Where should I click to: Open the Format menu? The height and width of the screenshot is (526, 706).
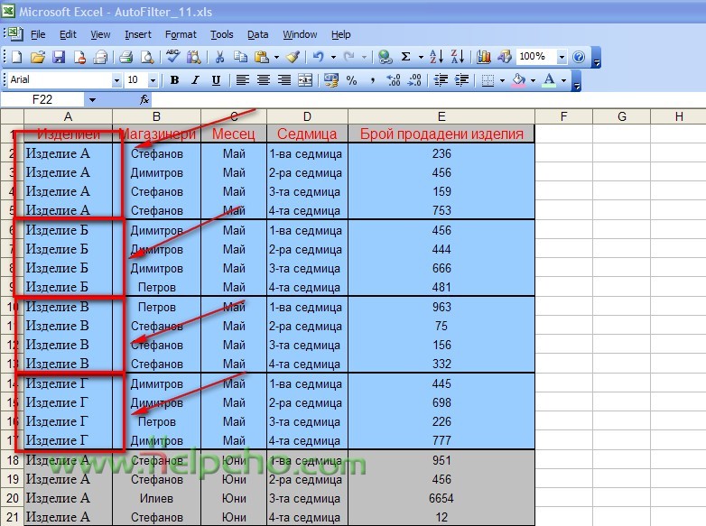click(181, 34)
